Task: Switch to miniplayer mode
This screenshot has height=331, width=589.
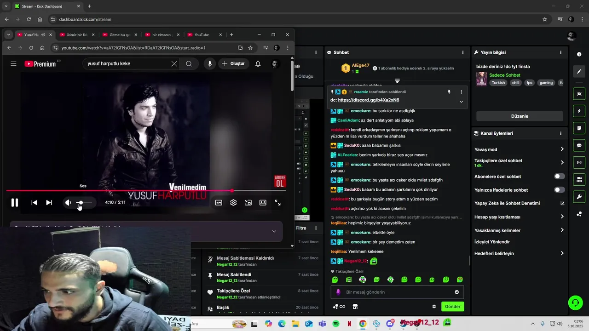Action: pos(248,203)
